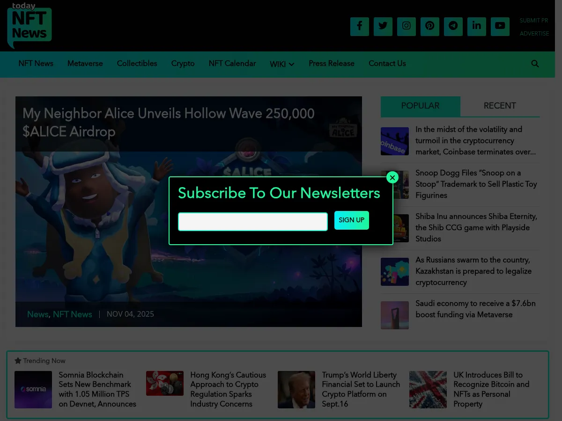Screen dimensions: 562x421
Task: Click the search magnifier icon
Action: [x=535, y=64]
